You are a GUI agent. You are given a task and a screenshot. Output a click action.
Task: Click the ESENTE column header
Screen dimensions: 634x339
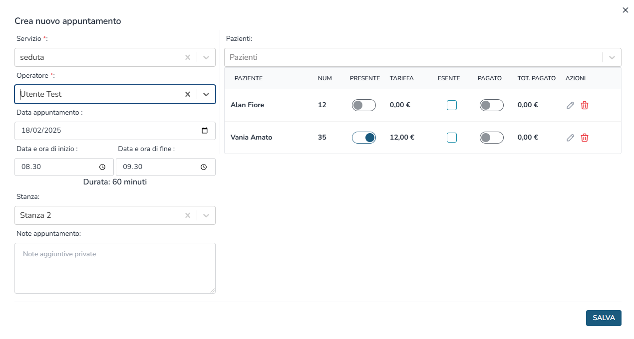coord(449,78)
